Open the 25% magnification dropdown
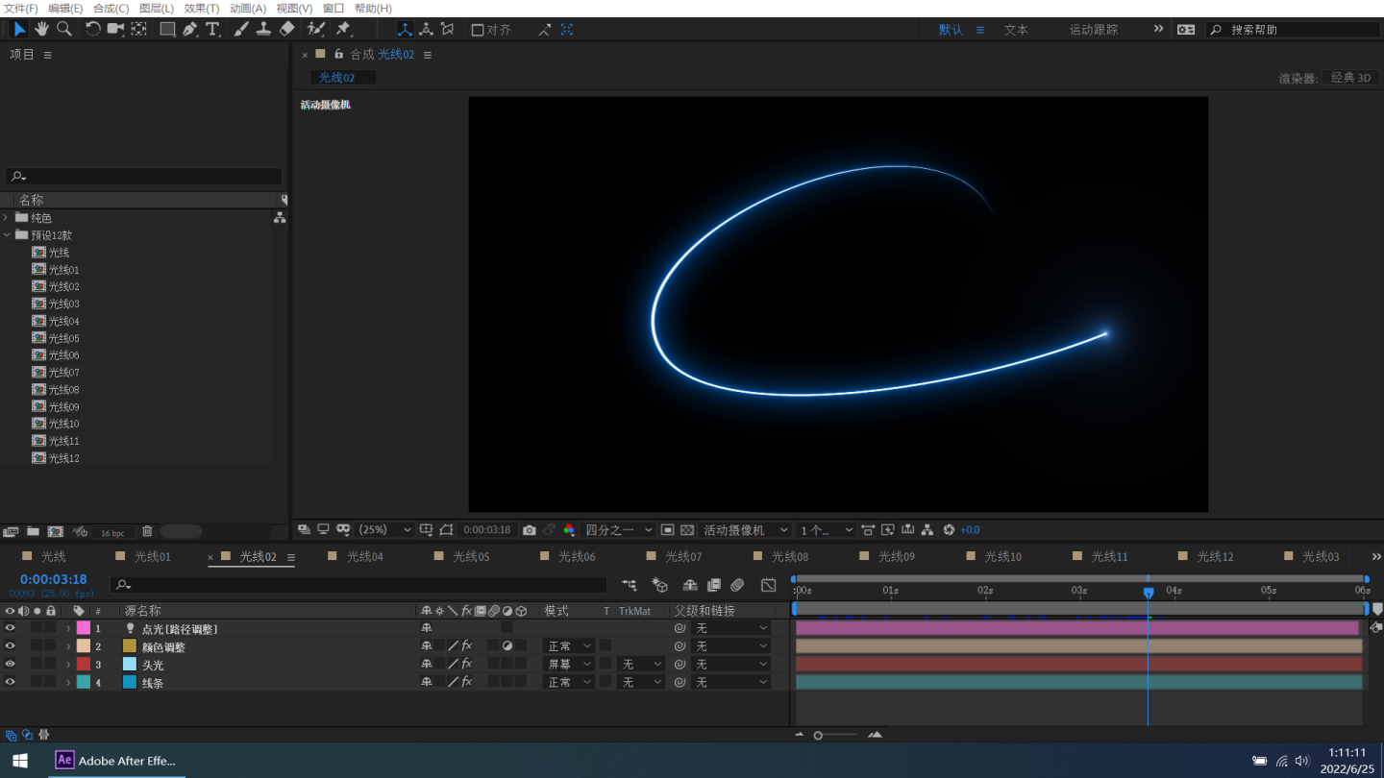 point(385,530)
